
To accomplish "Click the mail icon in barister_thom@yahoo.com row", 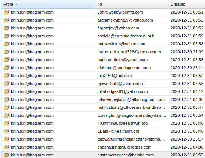I will tap(6, 60).
